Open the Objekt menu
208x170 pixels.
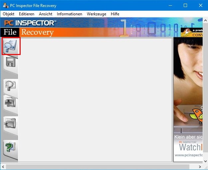pos(9,14)
